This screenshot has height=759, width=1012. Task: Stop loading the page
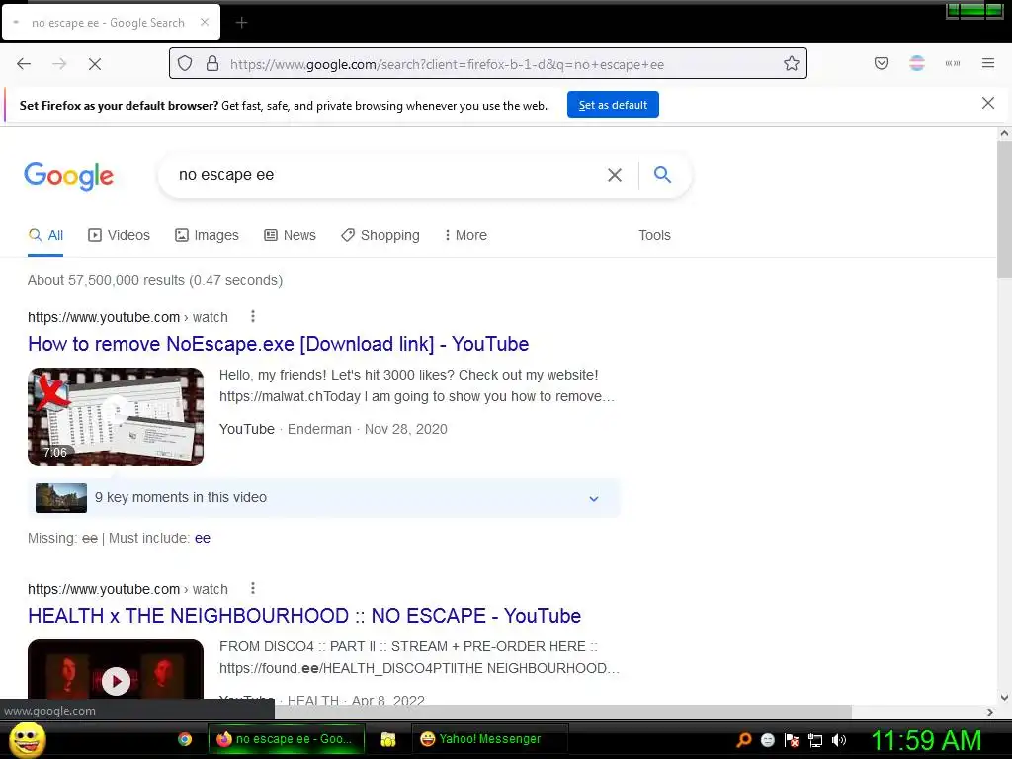pyautogui.click(x=95, y=64)
